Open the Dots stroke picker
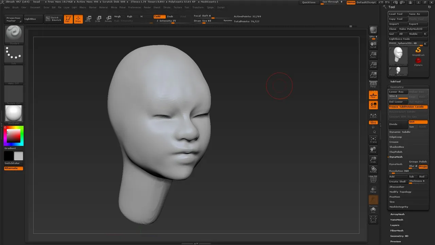The image size is (435, 245). point(14,55)
